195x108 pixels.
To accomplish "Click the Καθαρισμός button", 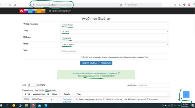I will tap(106, 63).
